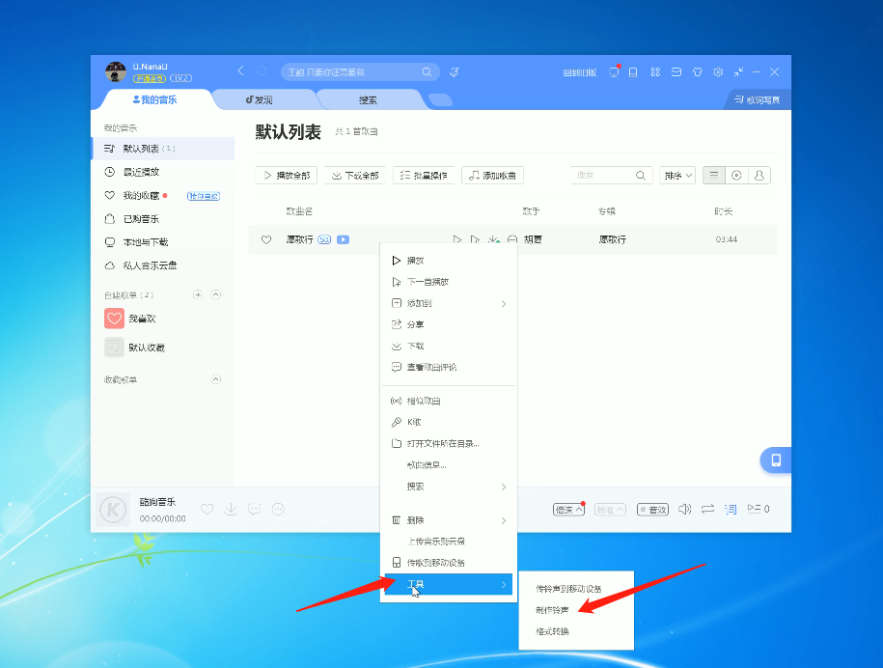Switch to list view mode

[x=714, y=175]
